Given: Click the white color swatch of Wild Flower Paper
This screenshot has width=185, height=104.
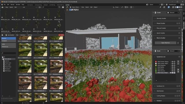Looking at the screenshot, I should click(x=156, y=64).
